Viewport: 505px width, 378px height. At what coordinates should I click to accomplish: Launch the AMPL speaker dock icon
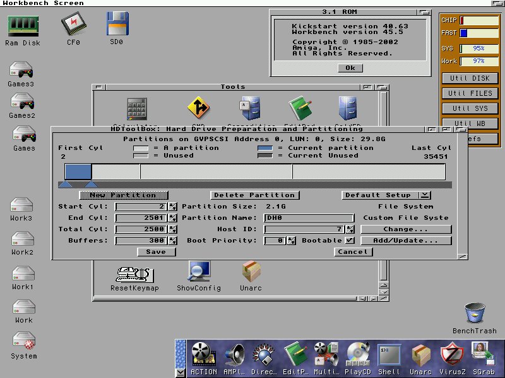235,354
